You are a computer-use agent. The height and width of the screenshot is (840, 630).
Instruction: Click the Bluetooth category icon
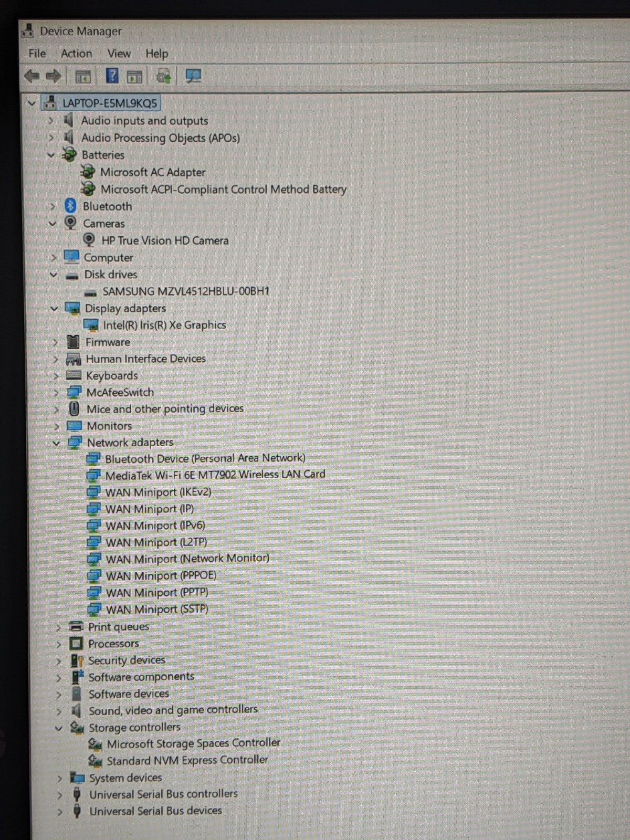[70, 206]
